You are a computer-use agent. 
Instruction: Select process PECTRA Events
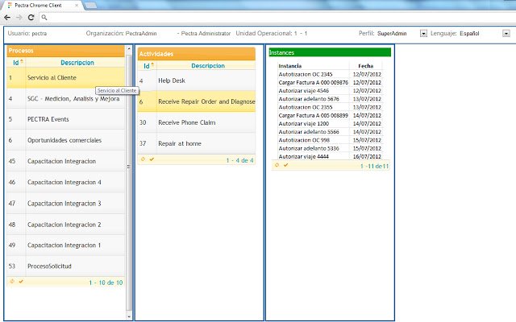65,119
